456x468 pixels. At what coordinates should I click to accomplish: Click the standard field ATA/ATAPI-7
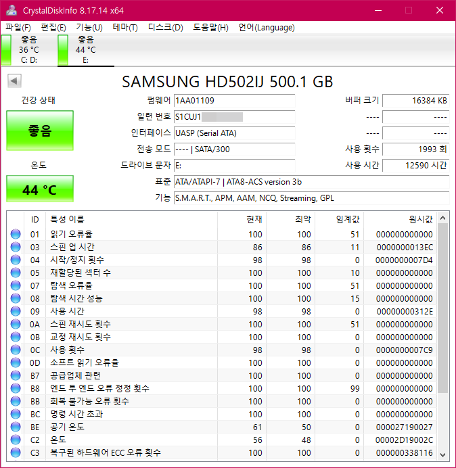[x=311, y=181]
